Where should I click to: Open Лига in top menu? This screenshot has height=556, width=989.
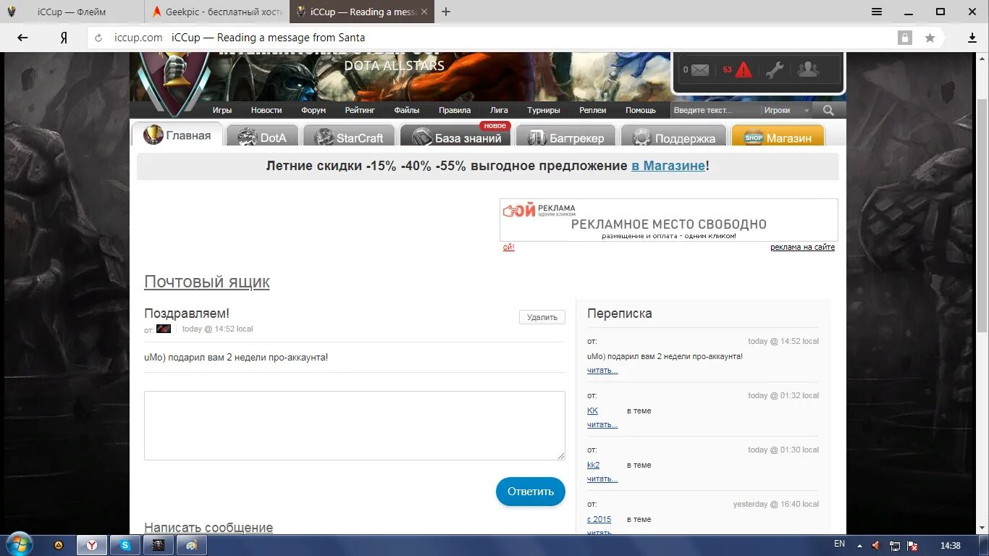(x=499, y=110)
